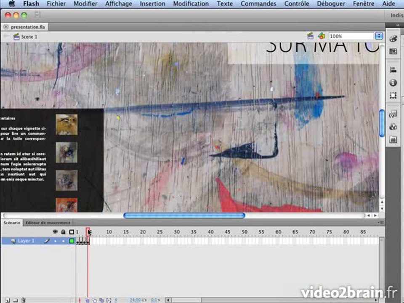
Task: Click the stage horizontal scrollbar thumb
Action: click(x=184, y=215)
